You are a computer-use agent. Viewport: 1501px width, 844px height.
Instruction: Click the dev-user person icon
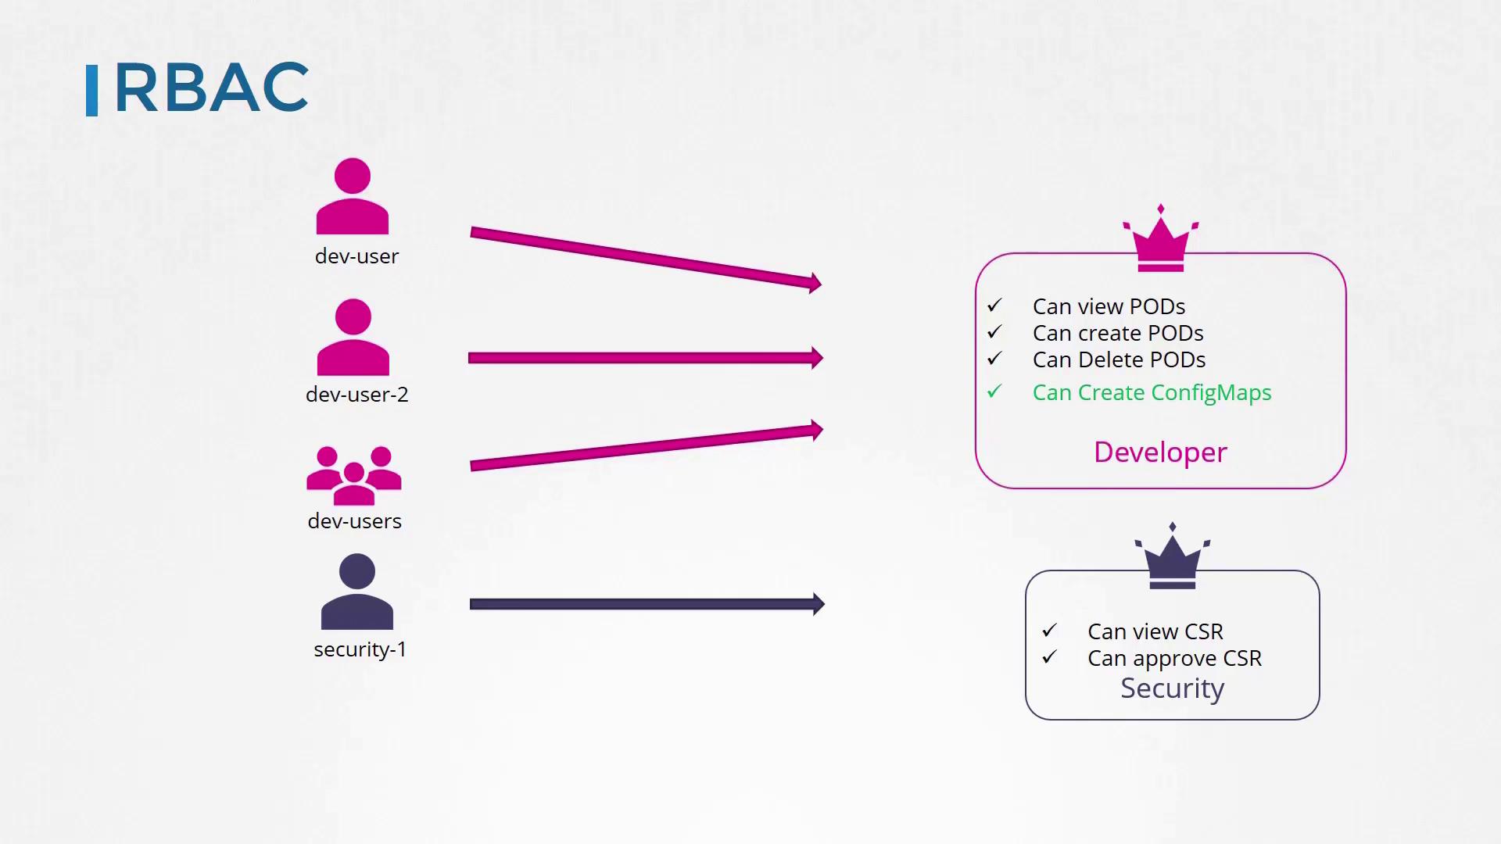[355, 199]
